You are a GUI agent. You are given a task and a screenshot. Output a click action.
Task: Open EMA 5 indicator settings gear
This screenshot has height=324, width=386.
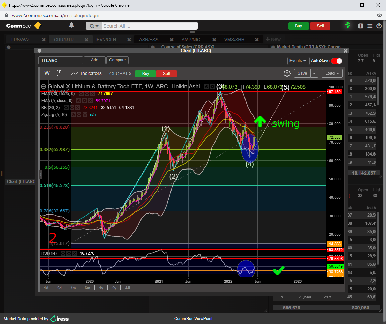pos(85,101)
